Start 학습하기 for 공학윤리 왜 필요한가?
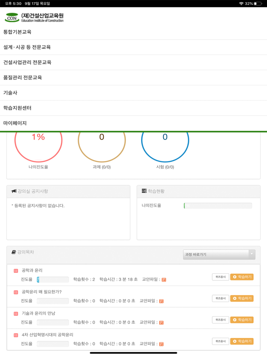This screenshot has height=356, width=267. click(242, 298)
